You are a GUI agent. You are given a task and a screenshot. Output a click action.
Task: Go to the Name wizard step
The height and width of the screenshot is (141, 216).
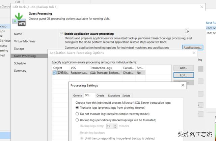(x=18, y=34)
